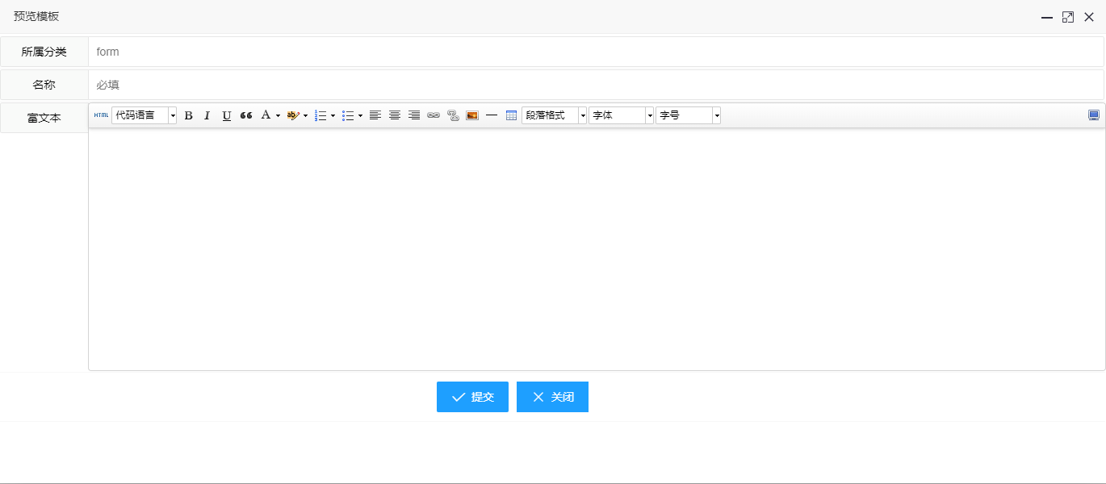
Task: Toggle HTML source mode in editor
Action: (101, 115)
